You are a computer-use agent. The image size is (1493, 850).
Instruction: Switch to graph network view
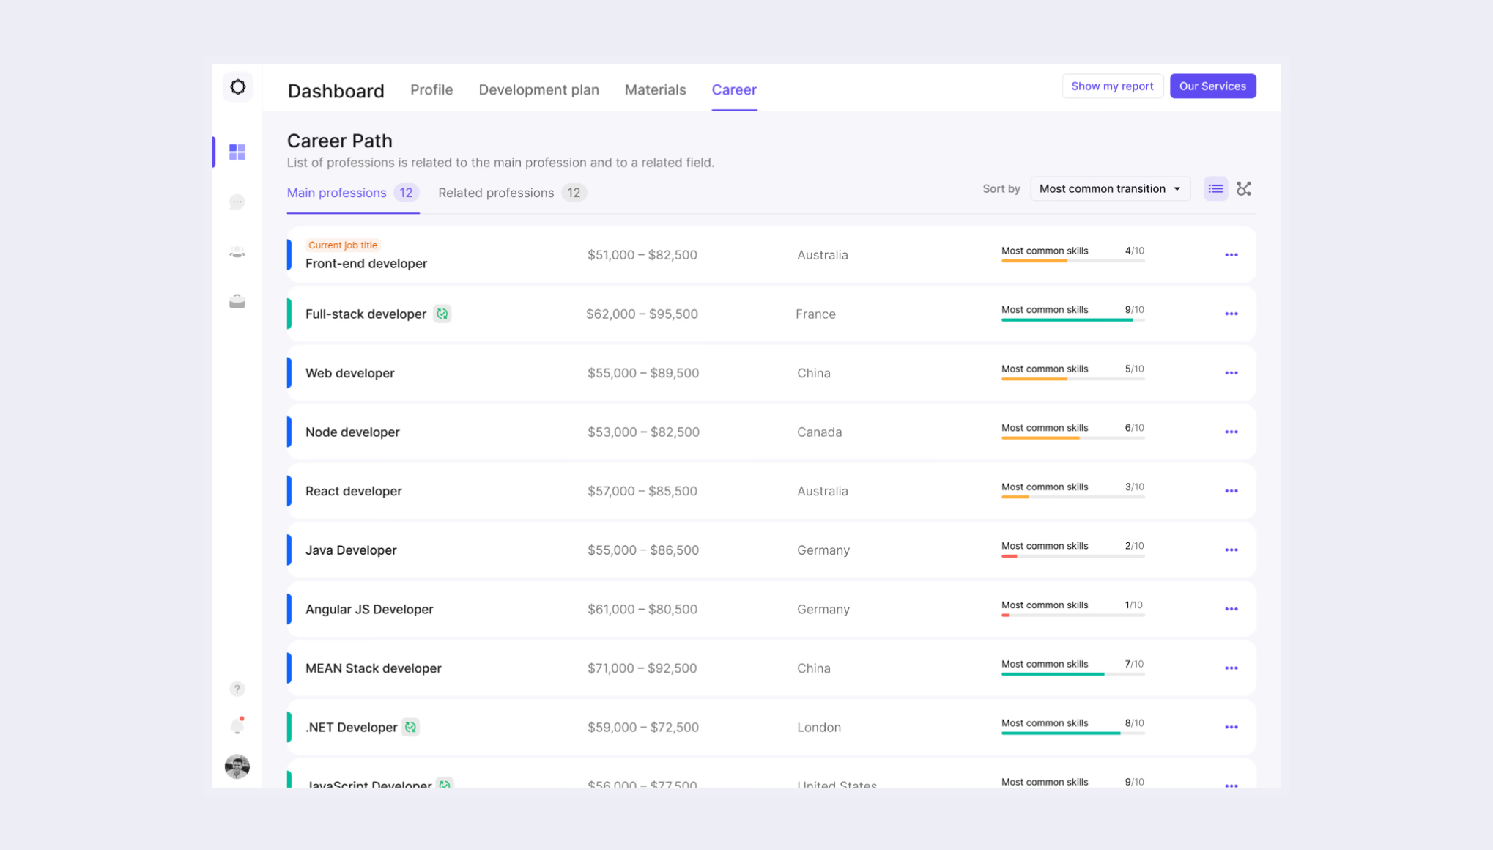(x=1244, y=189)
